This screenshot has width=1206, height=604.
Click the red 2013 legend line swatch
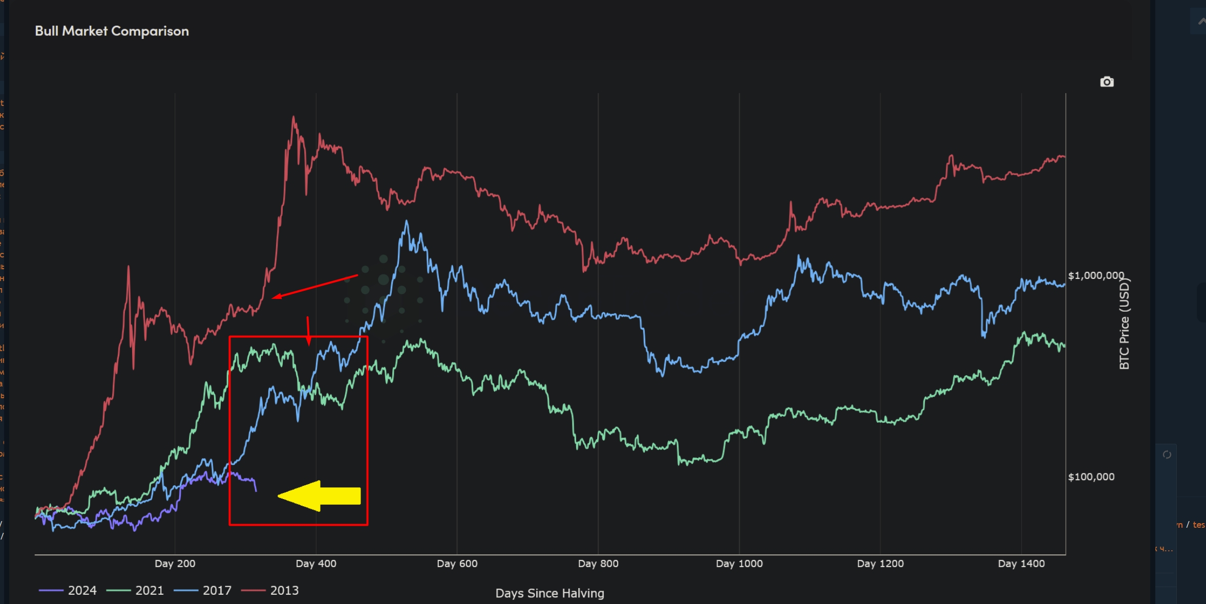coord(253,591)
